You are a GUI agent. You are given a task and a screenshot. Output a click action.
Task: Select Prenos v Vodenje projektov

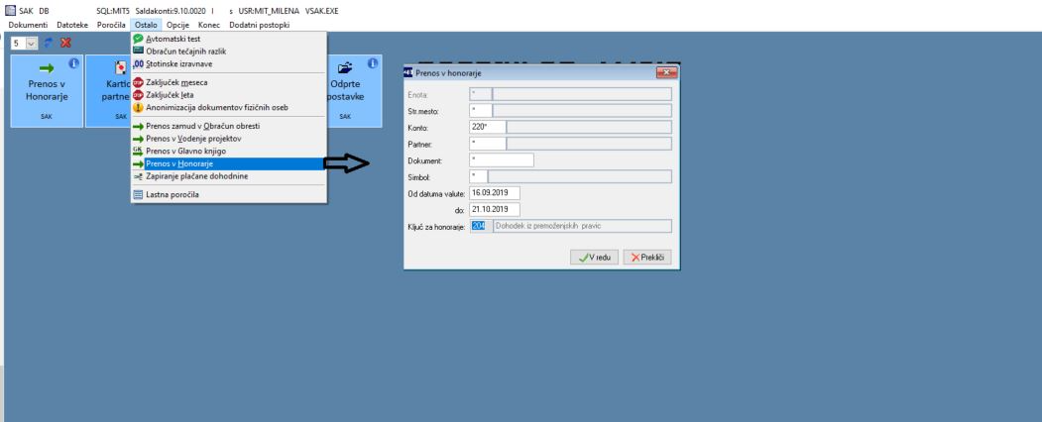click(x=229, y=139)
